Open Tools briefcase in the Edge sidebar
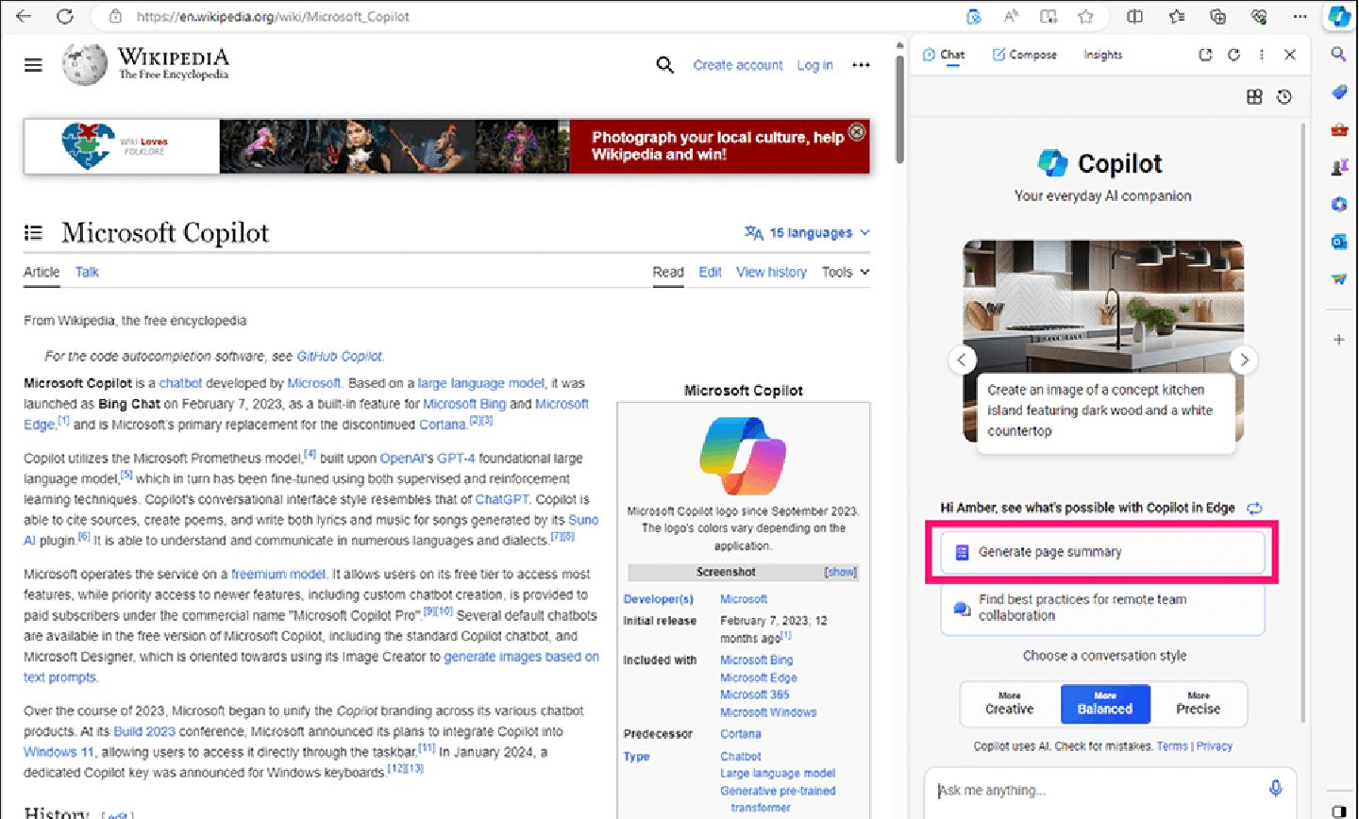The image size is (1359, 819). pos(1338,129)
